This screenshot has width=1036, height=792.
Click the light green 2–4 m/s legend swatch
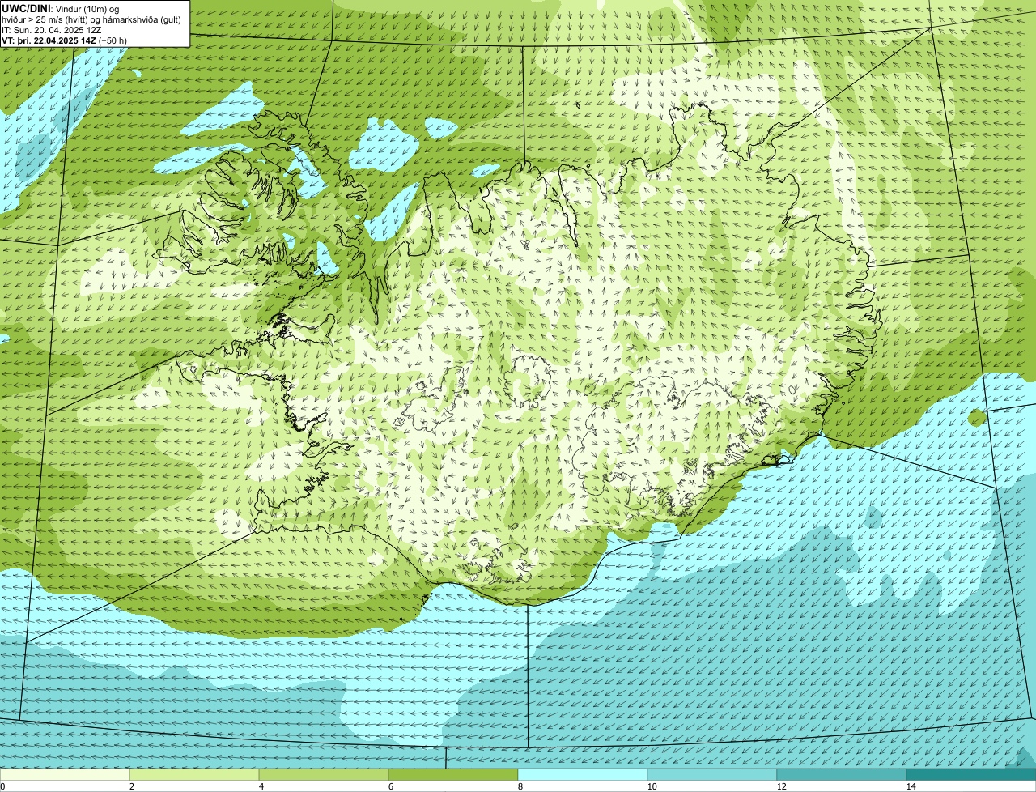[194, 774]
